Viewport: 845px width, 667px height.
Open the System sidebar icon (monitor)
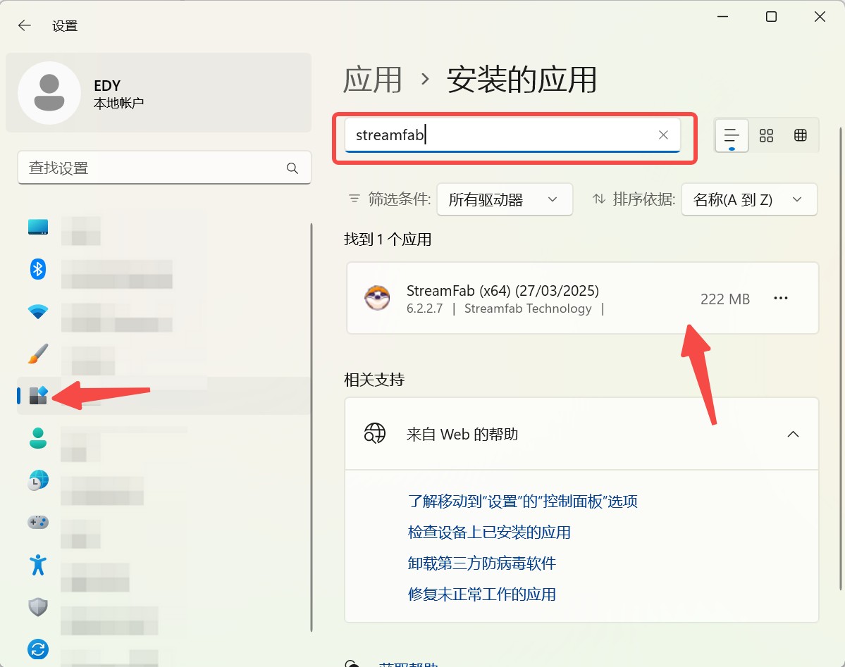tap(38, 227)
